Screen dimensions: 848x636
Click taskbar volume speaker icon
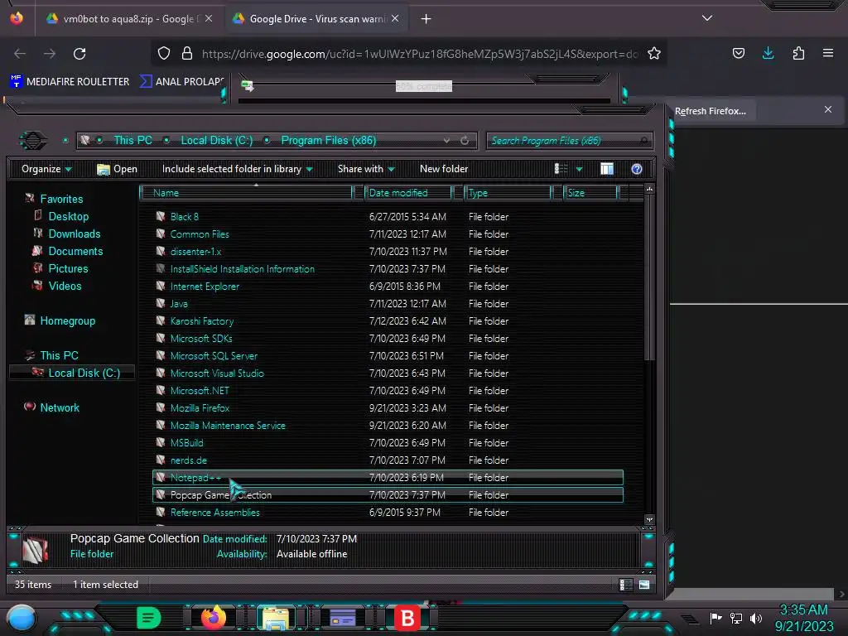click(755, 618)
